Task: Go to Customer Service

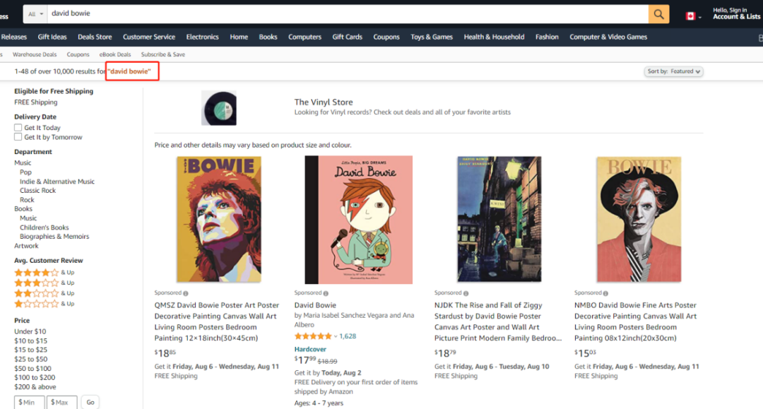Action: click(149, 37)
